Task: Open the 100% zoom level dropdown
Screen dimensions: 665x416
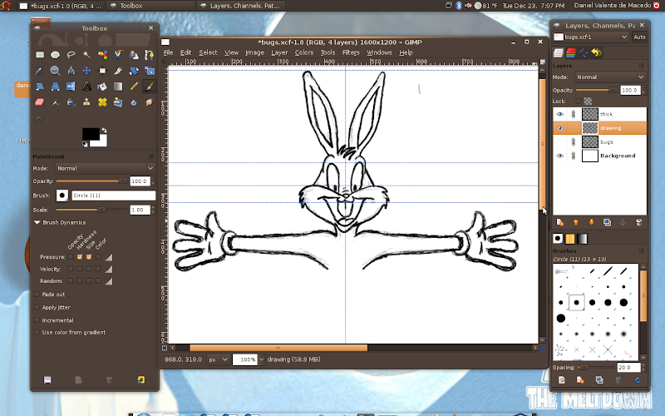Action: point(261,359)
